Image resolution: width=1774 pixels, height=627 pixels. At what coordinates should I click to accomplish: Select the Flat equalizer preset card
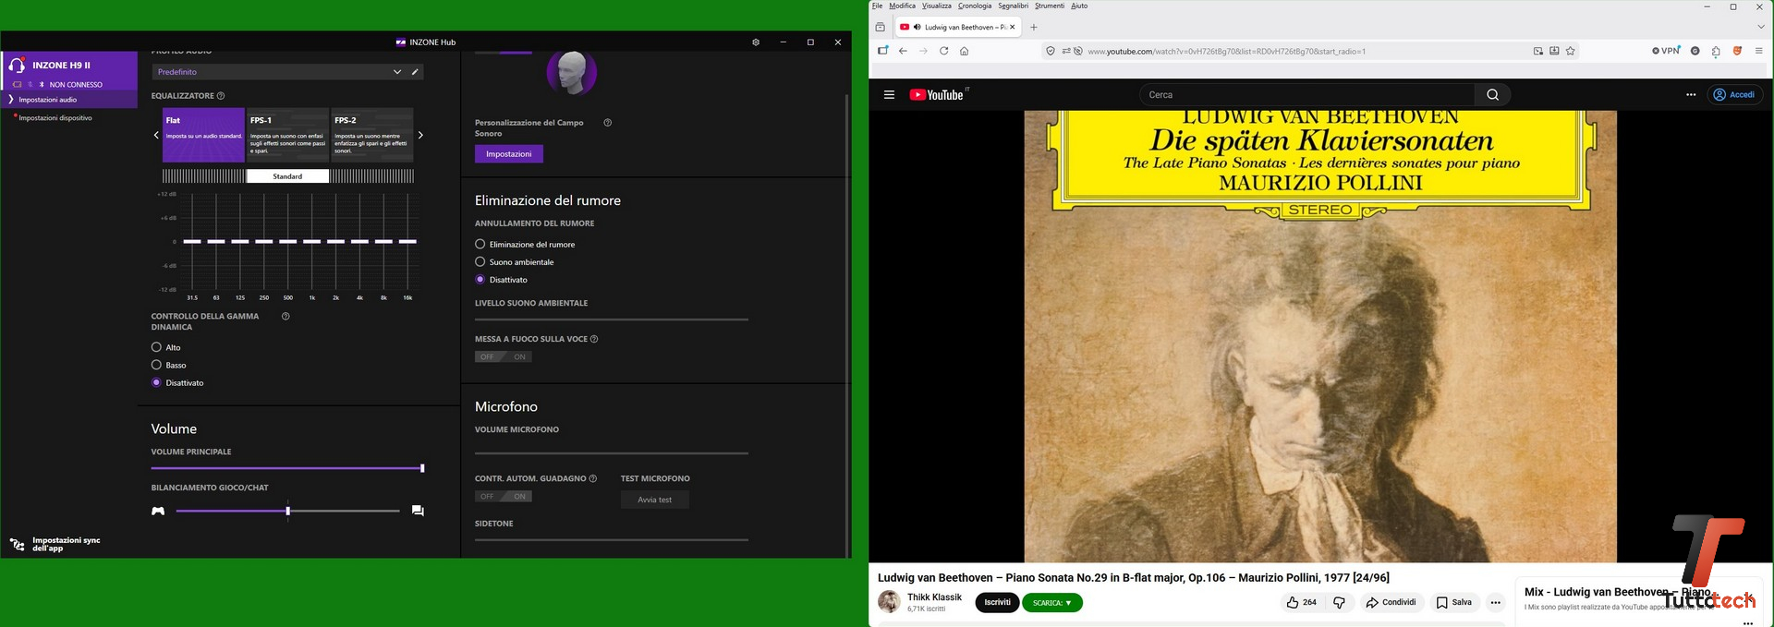tap(203, 135)
